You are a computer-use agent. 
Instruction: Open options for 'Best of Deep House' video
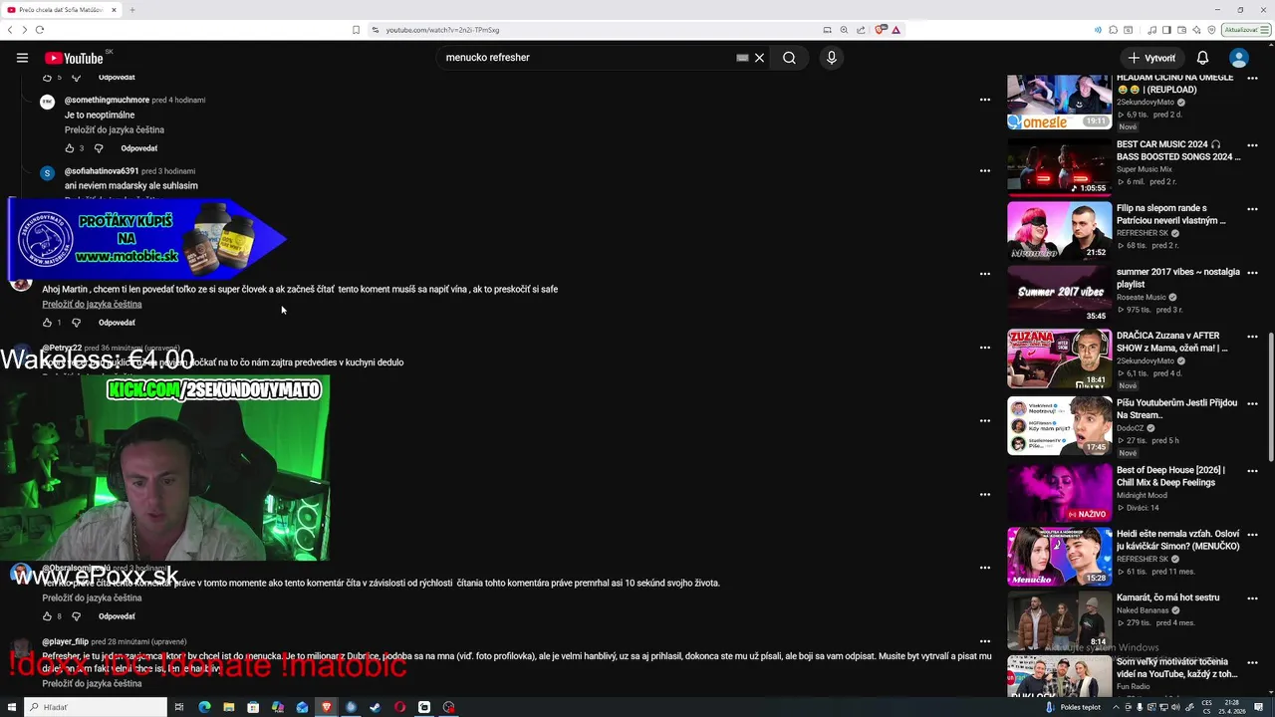click(x=1252, y=471)
